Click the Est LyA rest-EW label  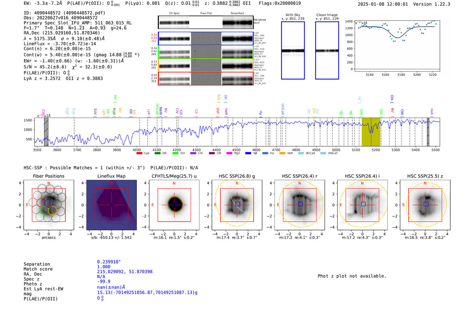43,289
